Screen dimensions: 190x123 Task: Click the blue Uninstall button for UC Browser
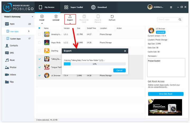click(x=160, y=32)
